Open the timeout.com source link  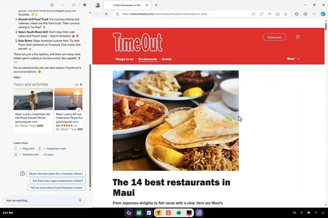(27, 155)
